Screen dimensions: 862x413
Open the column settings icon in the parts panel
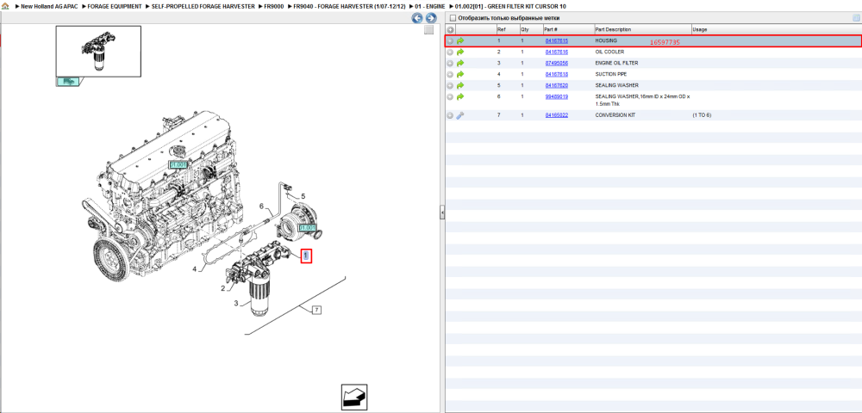(855, 17)
